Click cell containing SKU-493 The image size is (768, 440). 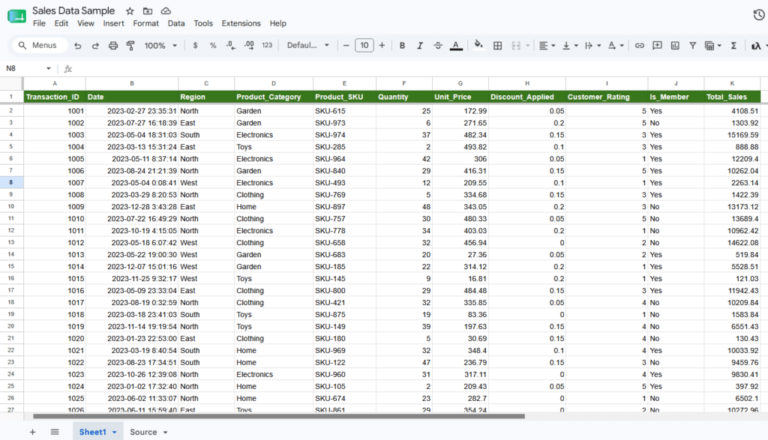click(344, 183)
